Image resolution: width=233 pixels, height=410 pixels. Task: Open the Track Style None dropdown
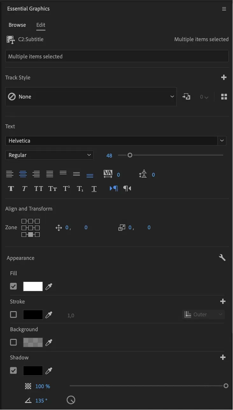coord(91,97)
